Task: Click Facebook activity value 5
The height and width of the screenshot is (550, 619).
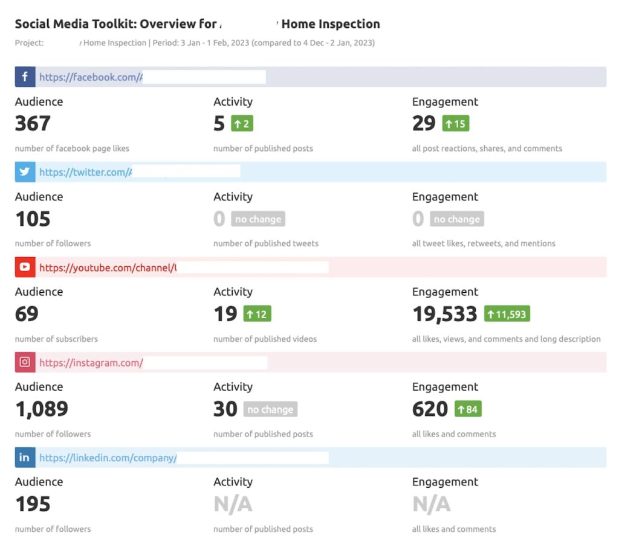Action: (219, 123)
